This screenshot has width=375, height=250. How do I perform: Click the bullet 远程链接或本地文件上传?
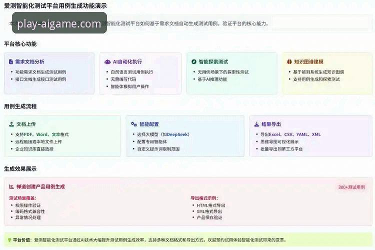pyautogui.click(x=38, y=141)
